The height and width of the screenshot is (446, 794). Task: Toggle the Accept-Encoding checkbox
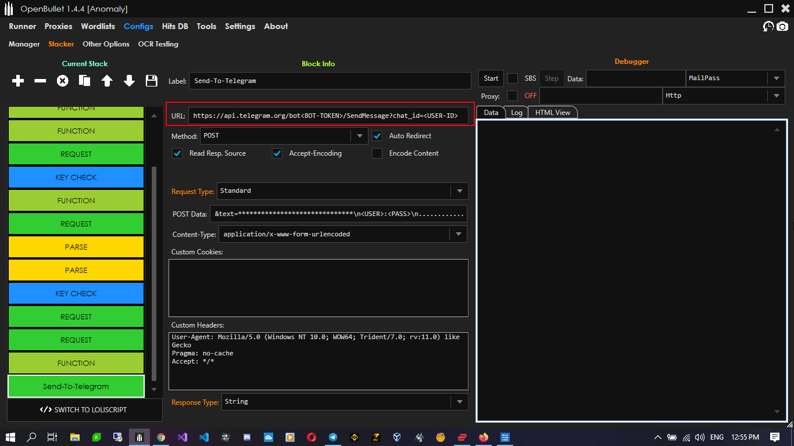point(278,153)
